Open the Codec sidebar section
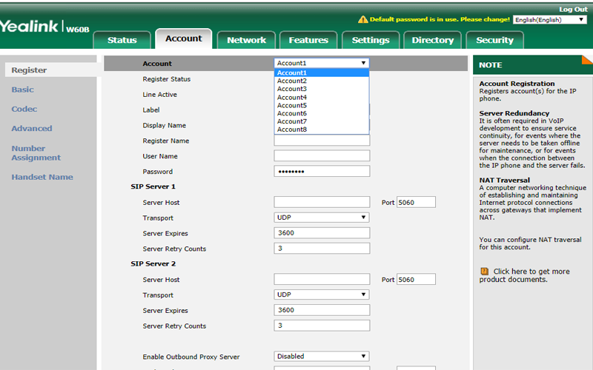 (24, 109)
